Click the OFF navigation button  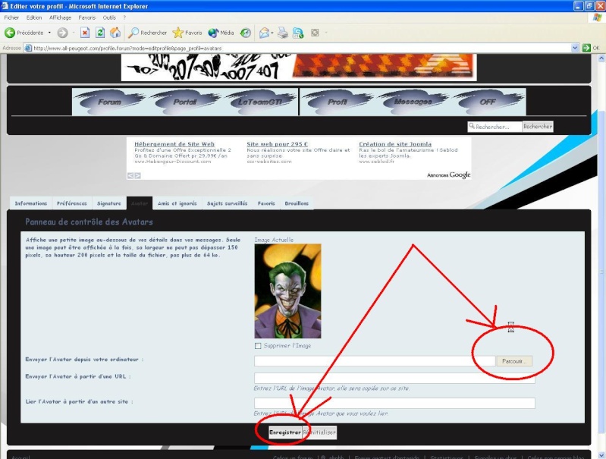pyautogui.click(x=488, y=102)
